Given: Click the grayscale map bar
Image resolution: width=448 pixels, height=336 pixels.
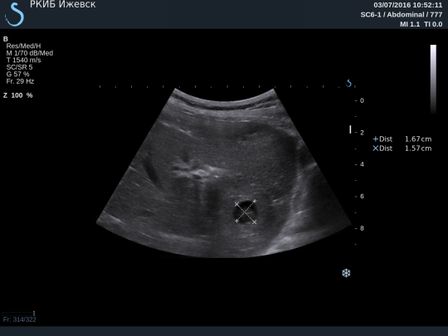Looking at the screenshot, I should [433, 80].
